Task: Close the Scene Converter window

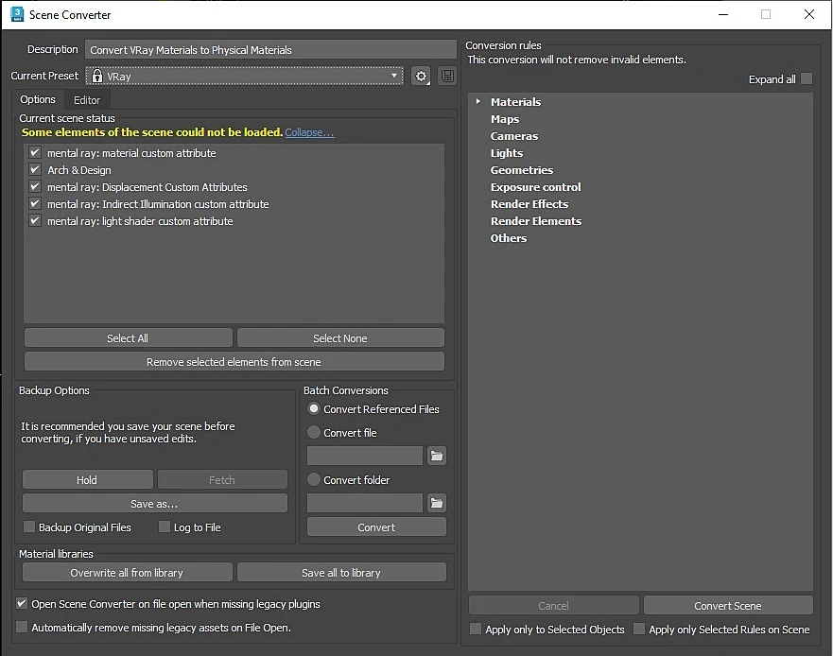Action: click(809, 14)
